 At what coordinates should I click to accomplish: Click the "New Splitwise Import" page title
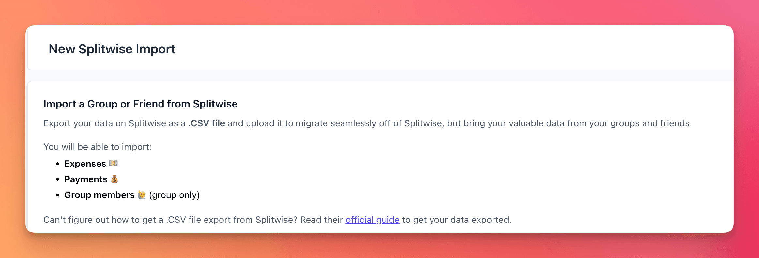pyautogui.click(x=112, y=49)
